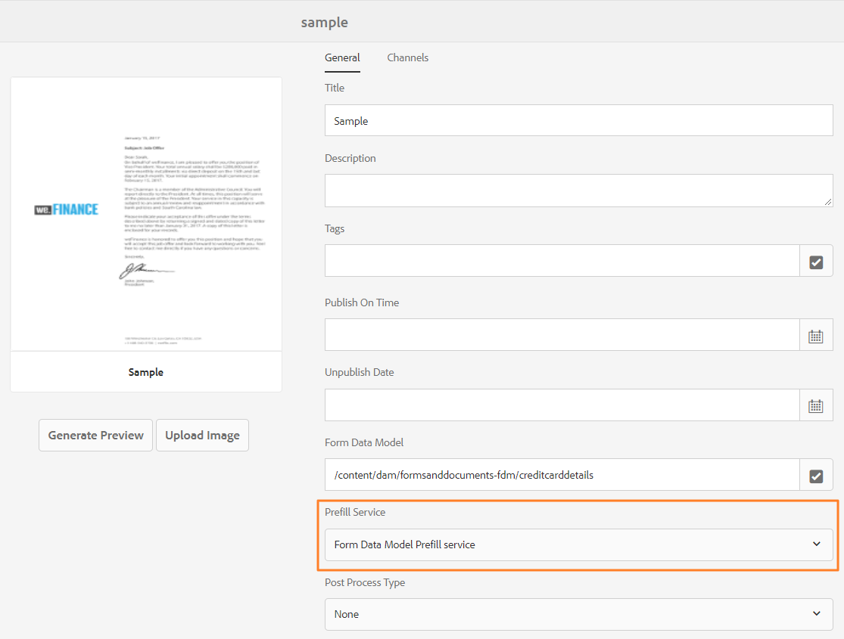Open the Tags picker checkmark icon
This screenshot has width=844, height=639.
[816, 262]
